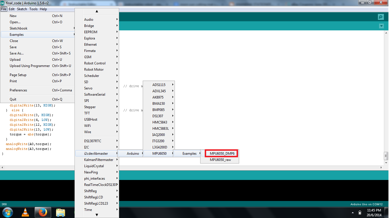Expand the EEPROM examples submenu
The height and width of the screenshot is (218, 389).
coord(97,32)
